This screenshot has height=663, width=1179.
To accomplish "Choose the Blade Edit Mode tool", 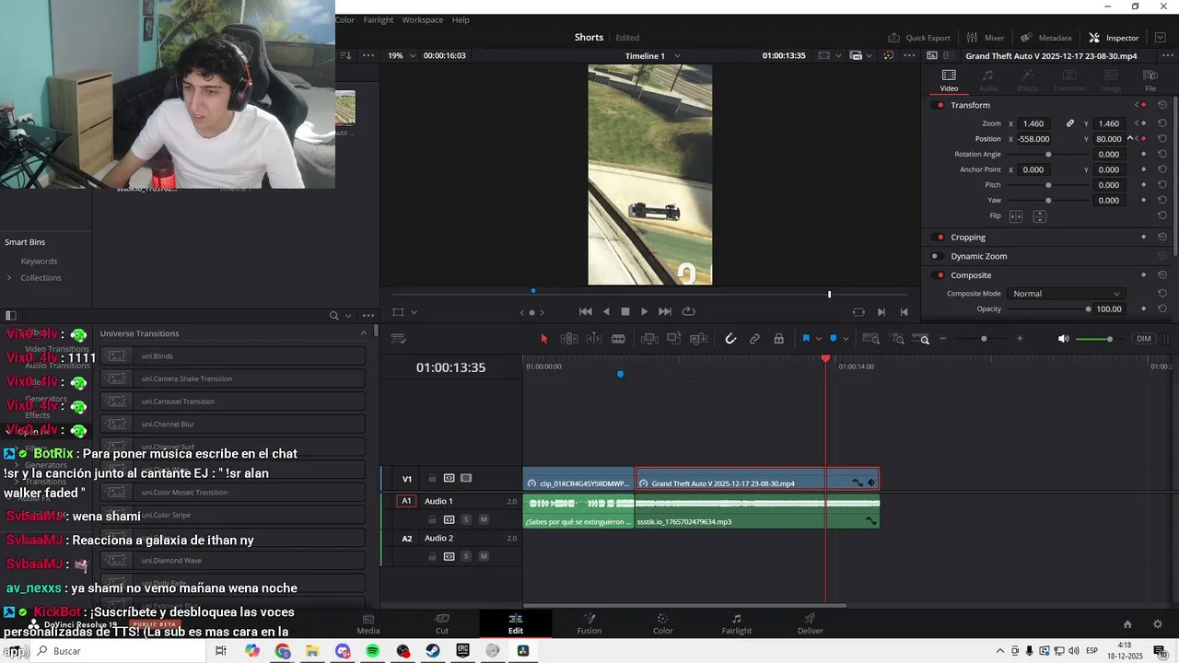I will pyautogui.click(x=618, y=339).
